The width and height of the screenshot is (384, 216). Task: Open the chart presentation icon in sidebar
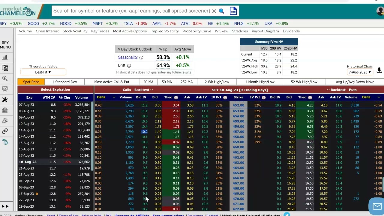point(5,89)
